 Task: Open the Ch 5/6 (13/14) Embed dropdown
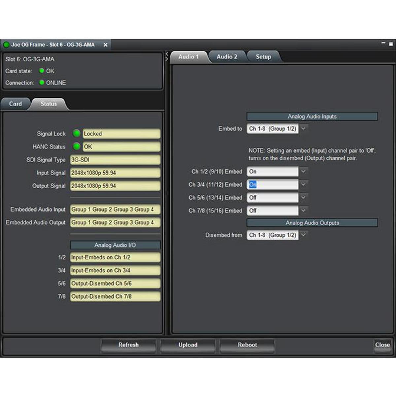coord(303,197)
